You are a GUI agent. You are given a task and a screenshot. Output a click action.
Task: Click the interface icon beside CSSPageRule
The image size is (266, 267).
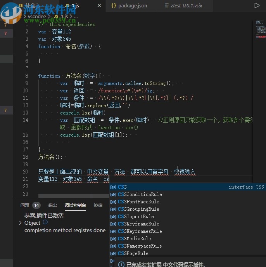tap(113, 253)
